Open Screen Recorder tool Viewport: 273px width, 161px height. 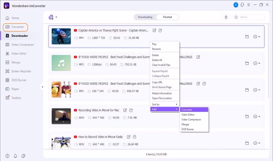18,71
